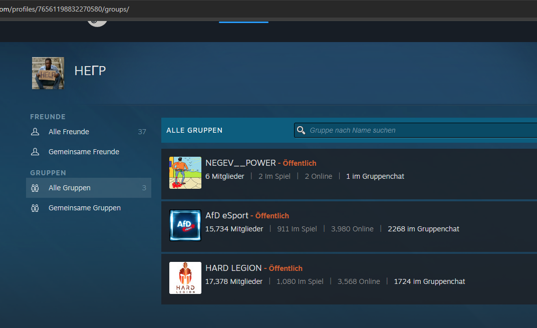Image resolution: width=537 pixels, height=328 pixels.
Task: Click the magnifying glass search icon
Action: (x=301, y=130)
